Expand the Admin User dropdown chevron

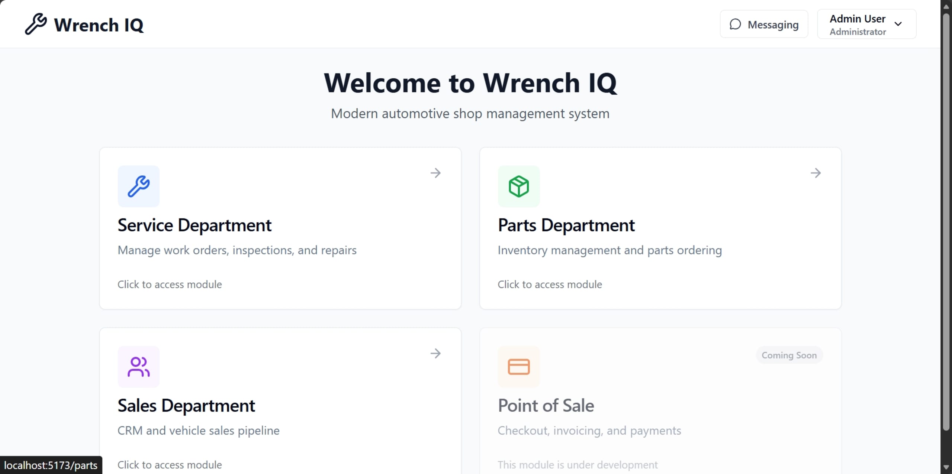point(898,24)
